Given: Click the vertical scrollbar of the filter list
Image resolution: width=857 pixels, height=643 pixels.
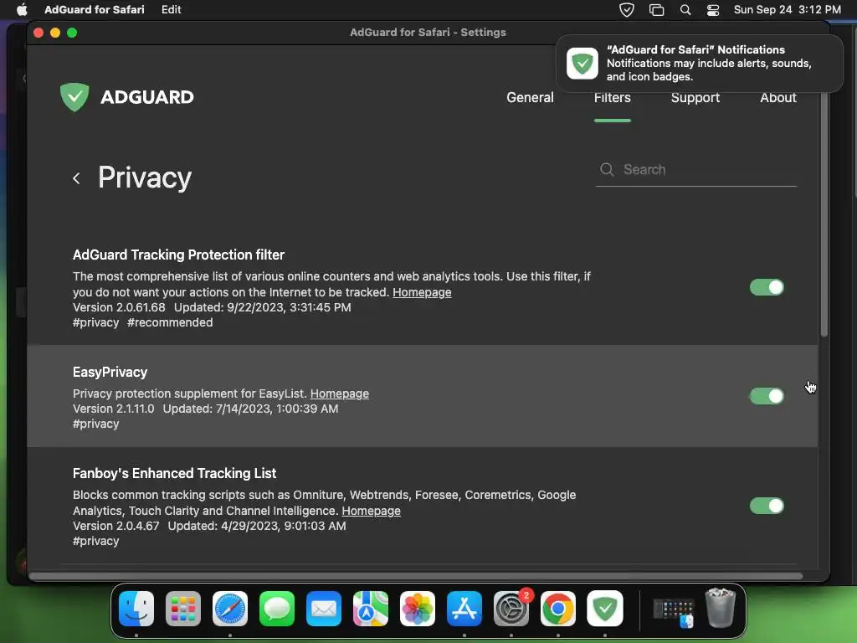Looking at the screenshot, I should [824, 216].
